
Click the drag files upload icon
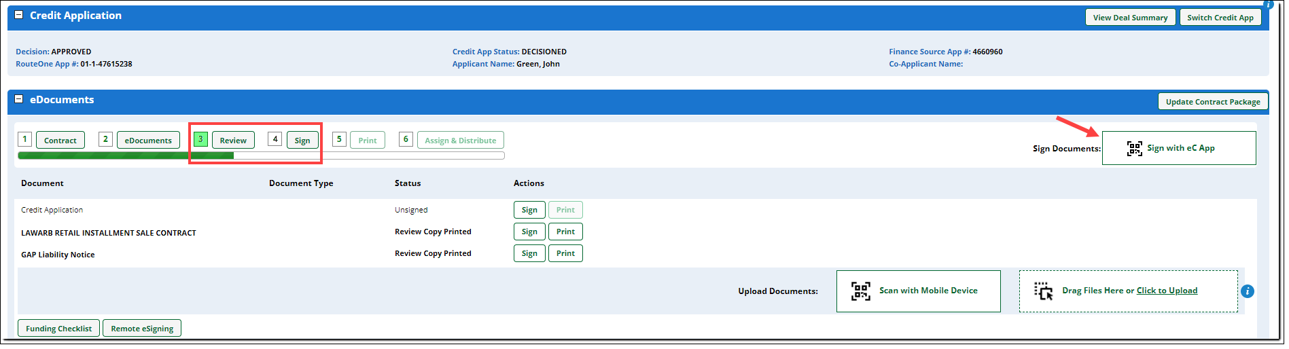tap(1044, 291)
